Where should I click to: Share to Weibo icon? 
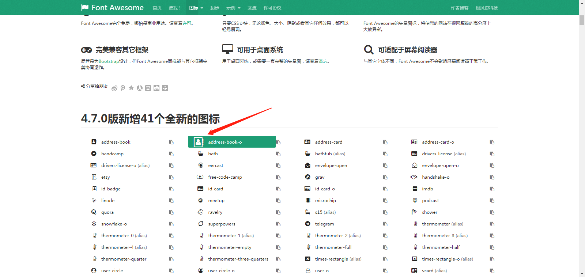coord(114,88)
